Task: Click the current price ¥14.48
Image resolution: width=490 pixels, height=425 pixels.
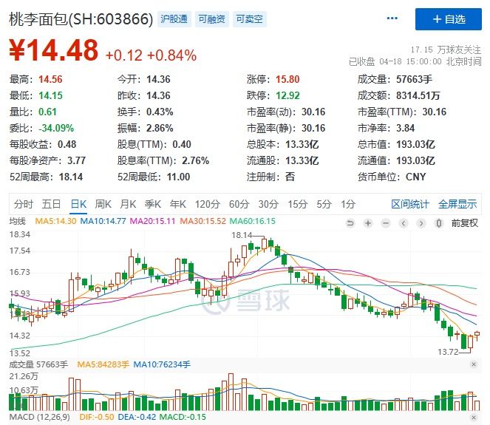Action: coord(54,50)
